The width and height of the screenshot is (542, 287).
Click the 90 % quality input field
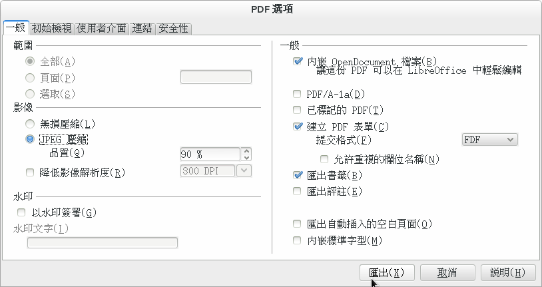[x=210, y=154]
